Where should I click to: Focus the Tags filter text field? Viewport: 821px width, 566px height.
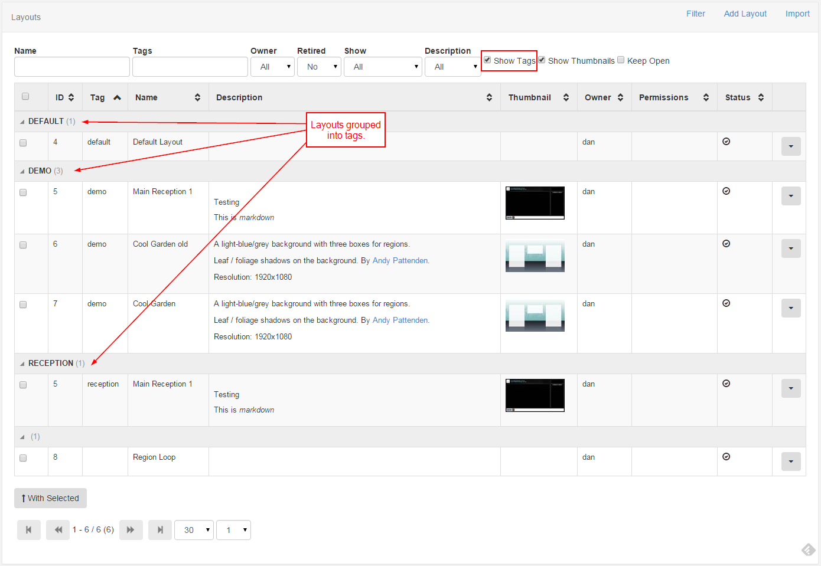[x=190, y=67]
